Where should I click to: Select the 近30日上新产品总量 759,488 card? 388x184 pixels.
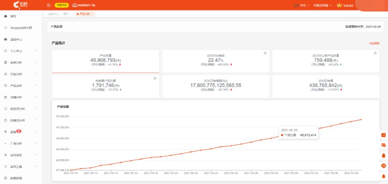click(326, 61)
